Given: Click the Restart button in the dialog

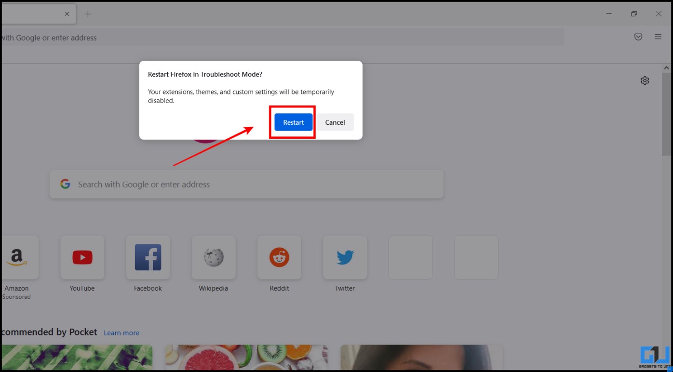Looking at the screenshot, I should 294,122.
